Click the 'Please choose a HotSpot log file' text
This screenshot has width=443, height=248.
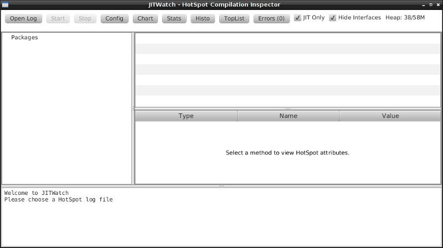59,199
